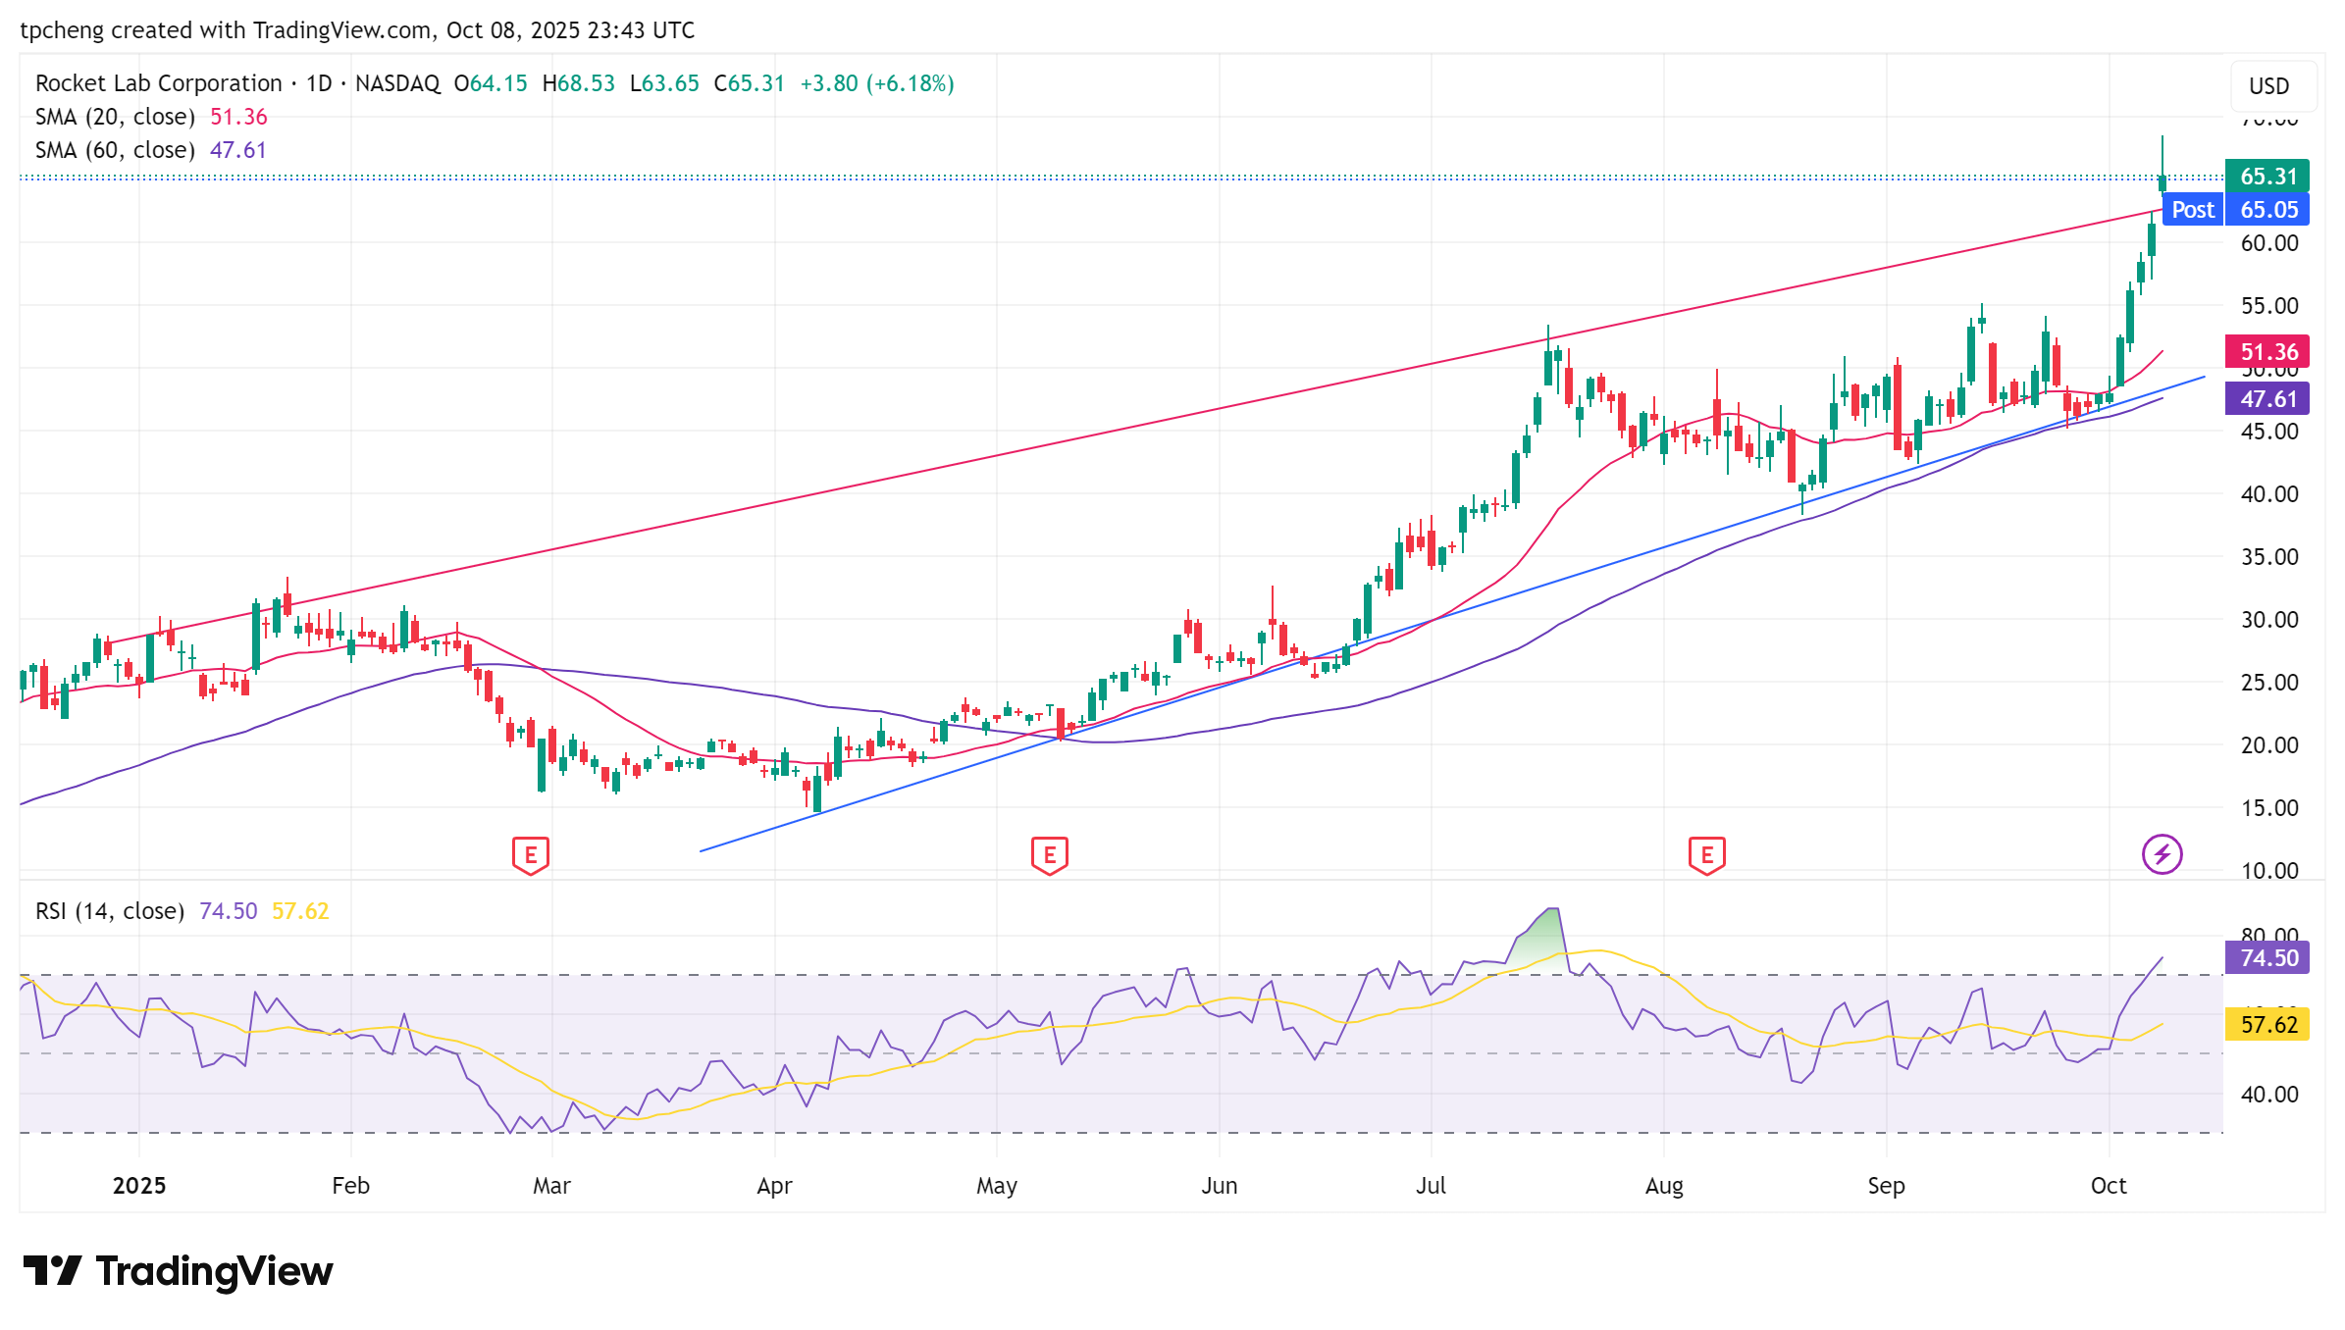This screenshot has height=1330, width=2345.
Task: Click the green 65.31 last price label
Action: coord(2267,177)
